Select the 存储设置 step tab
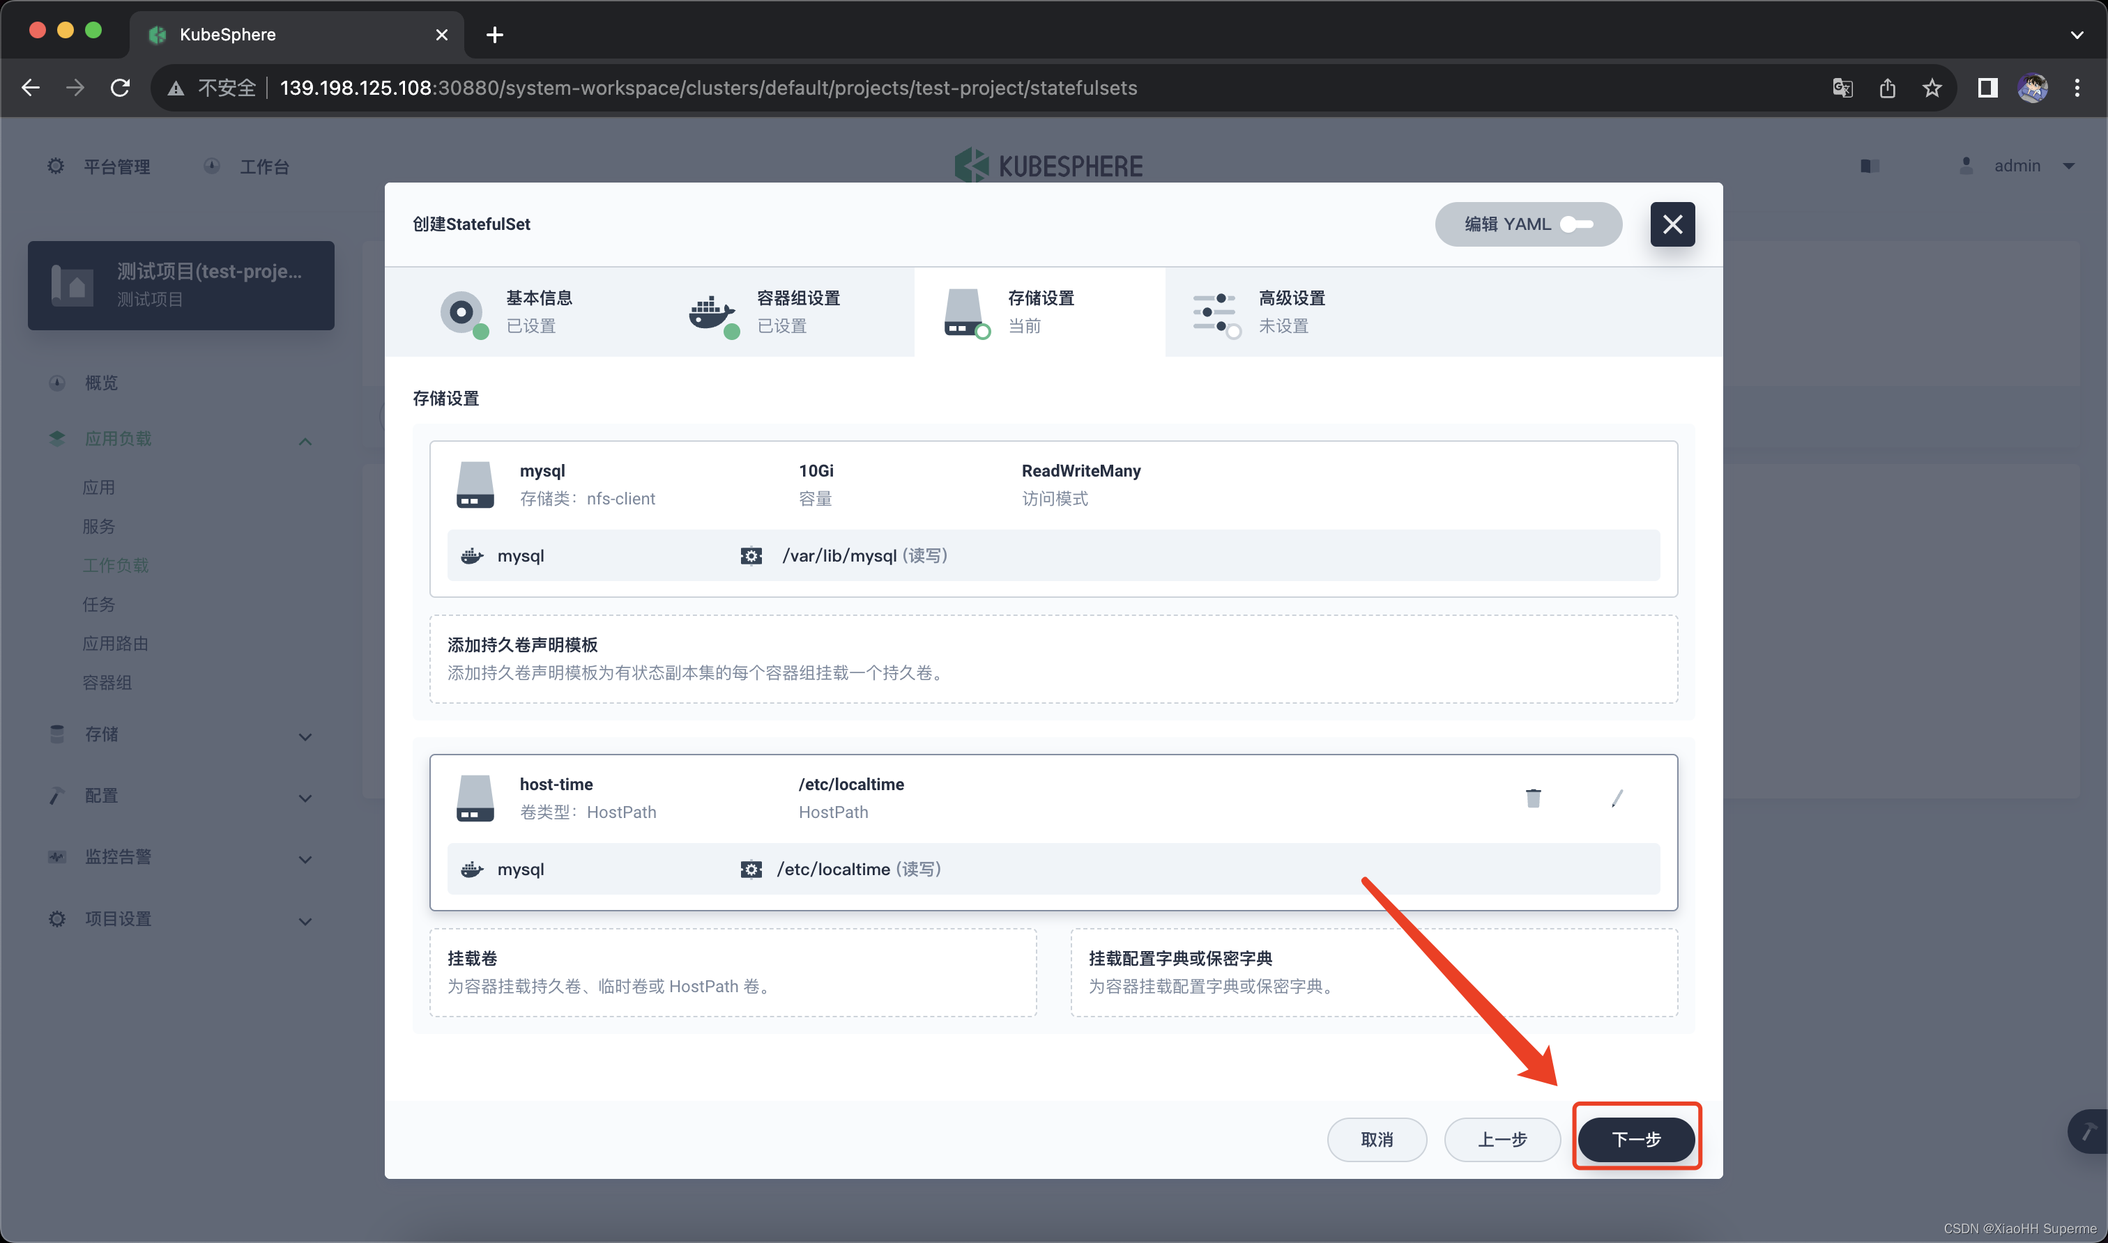The image size is (2108, 1243). coord(1039,311)
